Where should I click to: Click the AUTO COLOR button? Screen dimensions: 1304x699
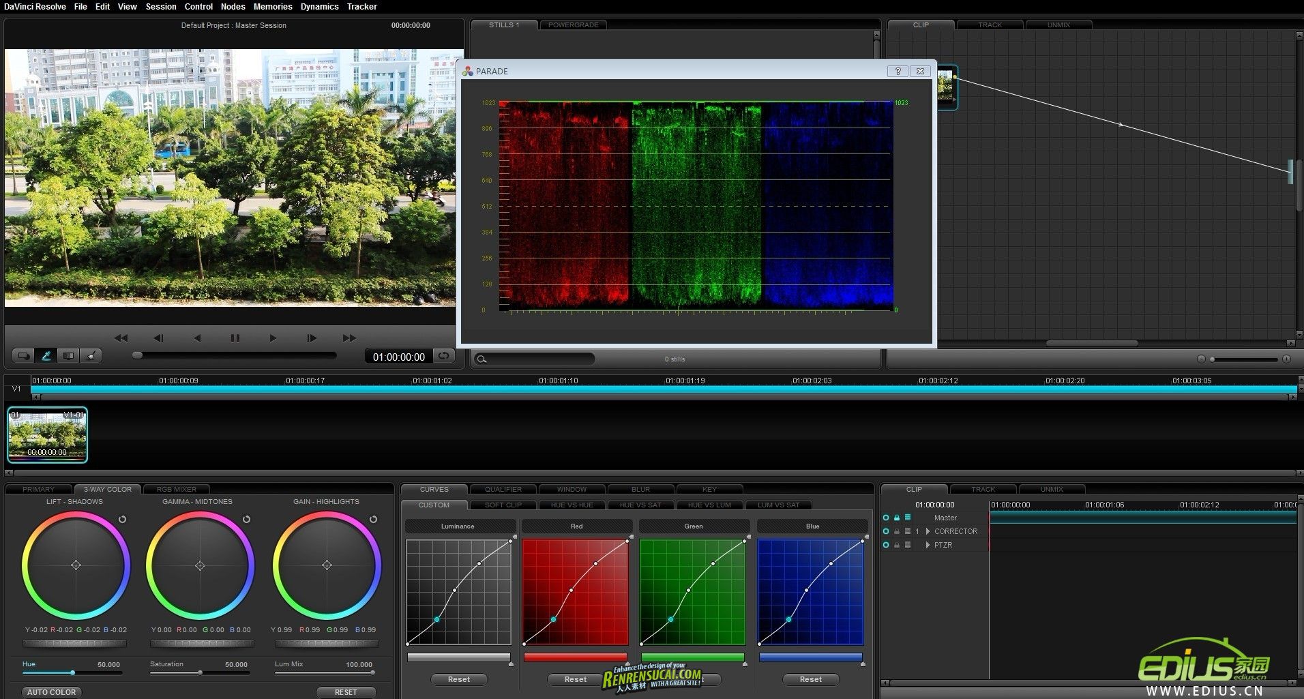51,692
